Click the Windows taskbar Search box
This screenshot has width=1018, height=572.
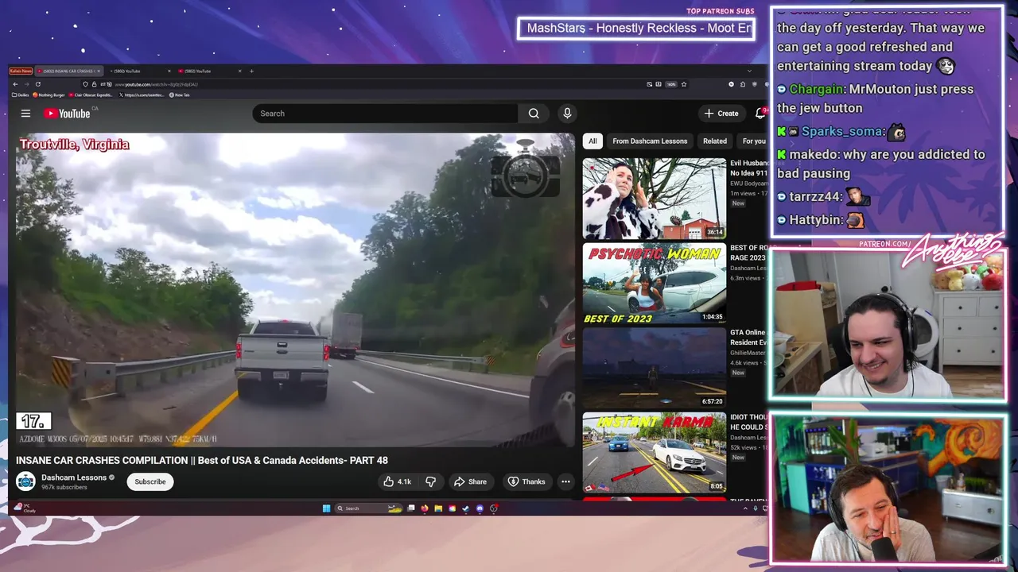pos(368,508)
